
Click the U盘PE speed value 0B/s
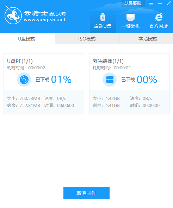tap(62, 99)
